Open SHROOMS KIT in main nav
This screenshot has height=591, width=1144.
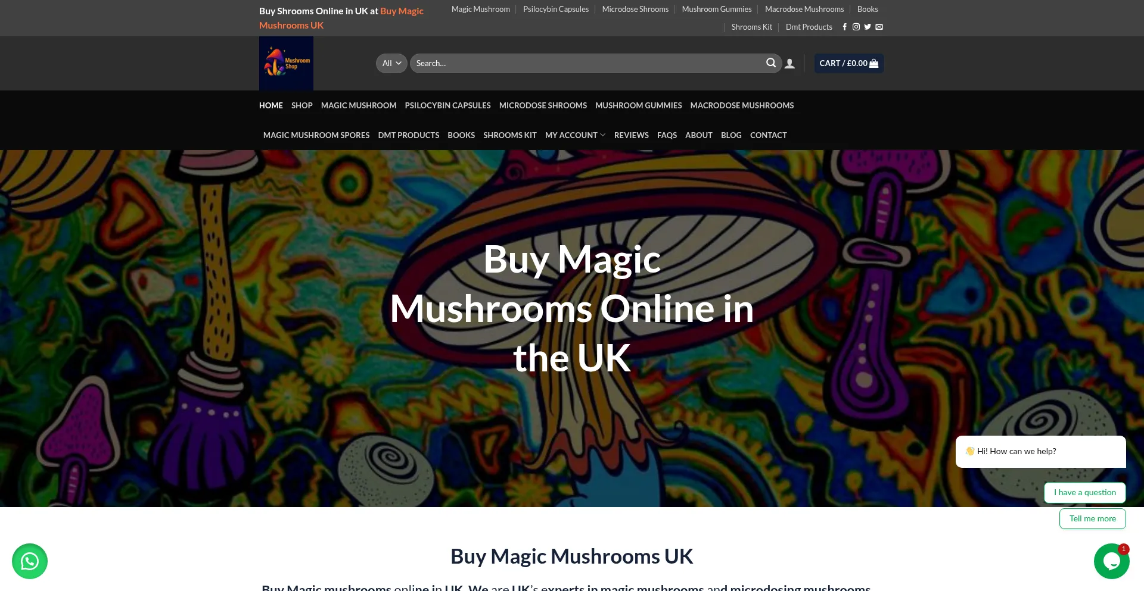point(510,135)
